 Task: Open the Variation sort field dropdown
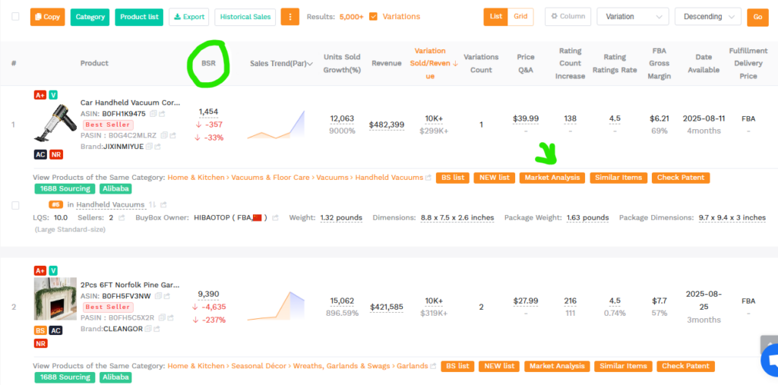632,17
